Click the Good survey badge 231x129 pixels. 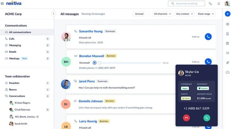tap(186, 98)
